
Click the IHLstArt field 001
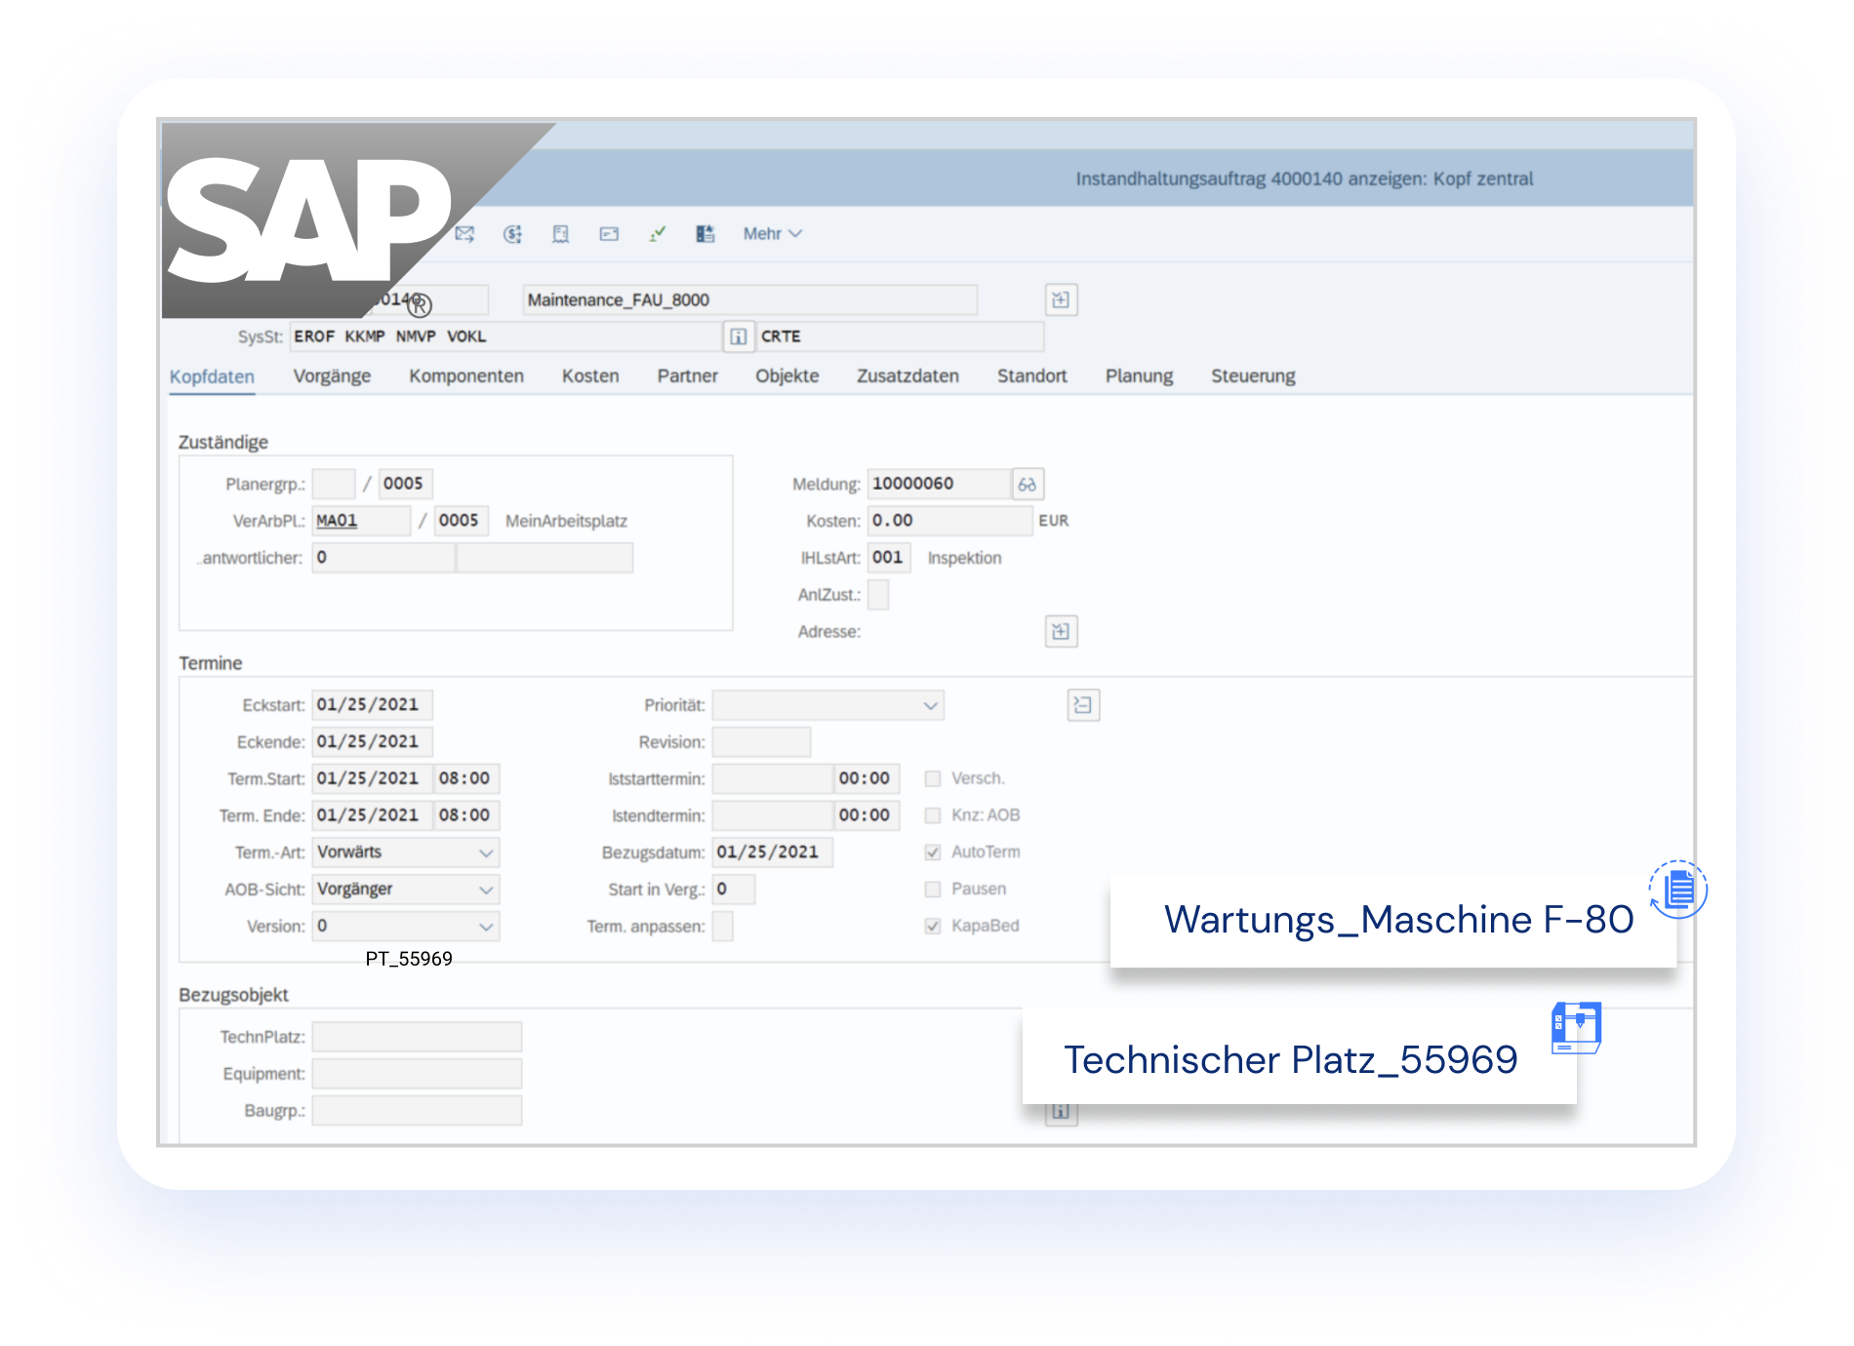pos(889,558)
